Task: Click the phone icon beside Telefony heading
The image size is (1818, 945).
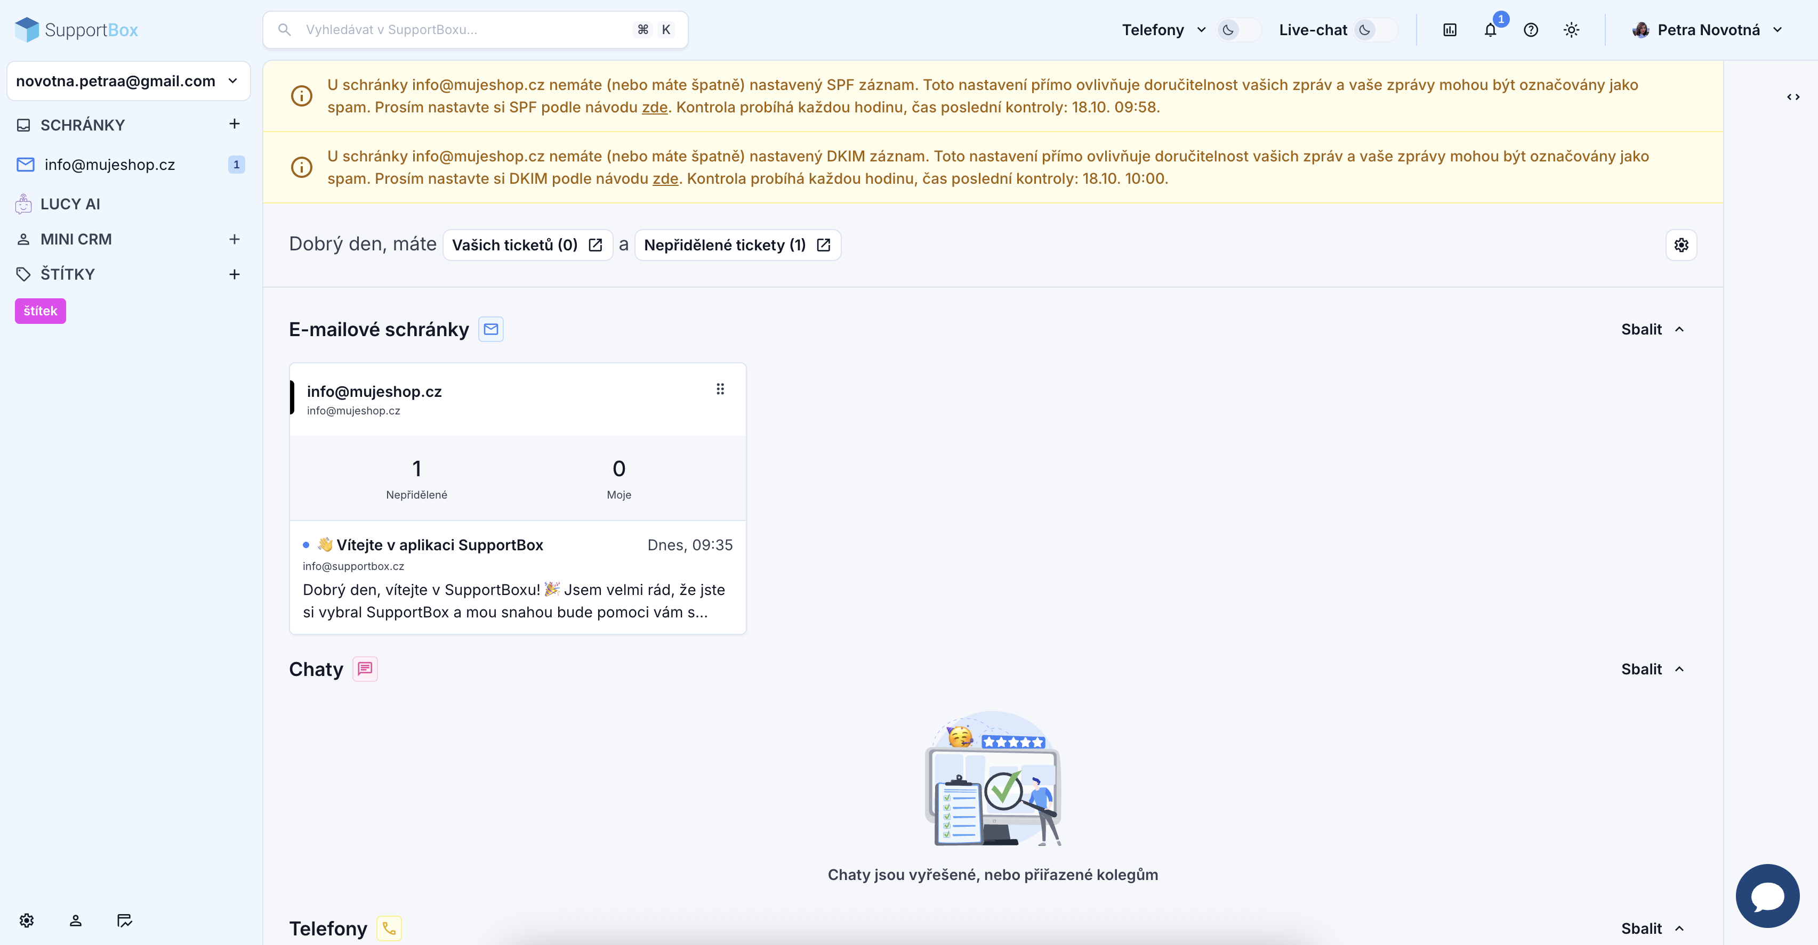Action: pos(389,928)
